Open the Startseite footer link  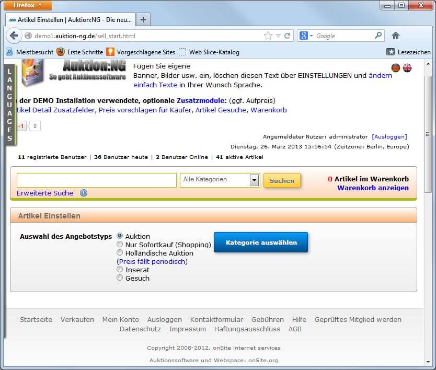[x=36, y=319]
